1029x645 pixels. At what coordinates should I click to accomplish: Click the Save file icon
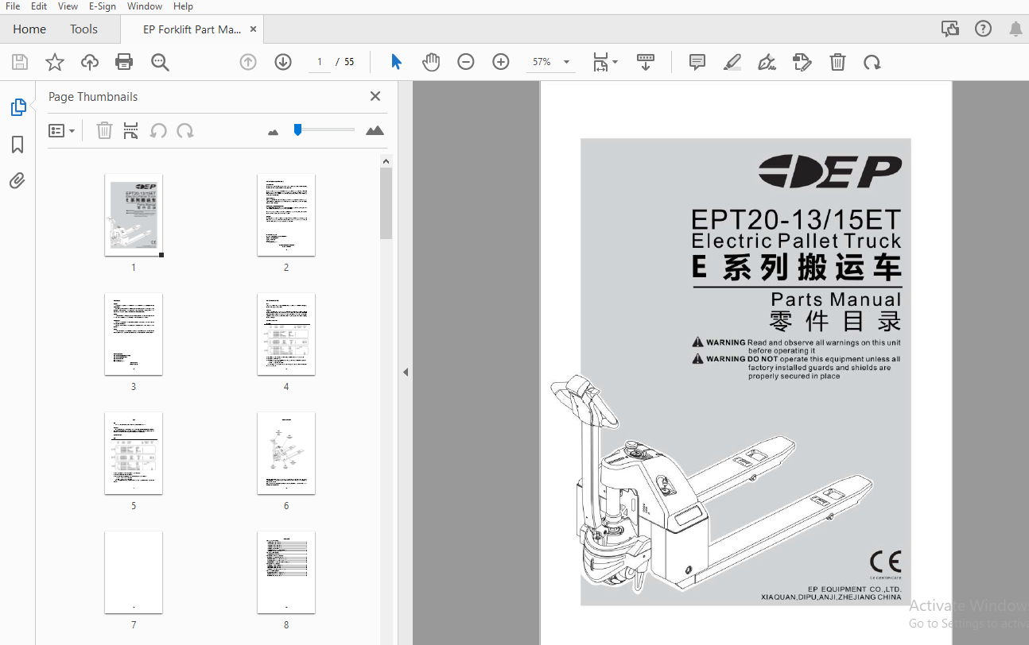click(20, 62)
